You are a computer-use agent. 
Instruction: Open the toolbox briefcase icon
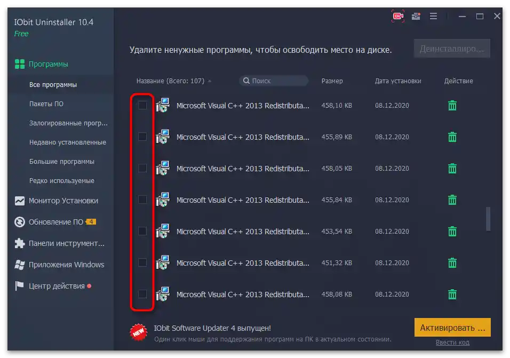click(416, 16)
